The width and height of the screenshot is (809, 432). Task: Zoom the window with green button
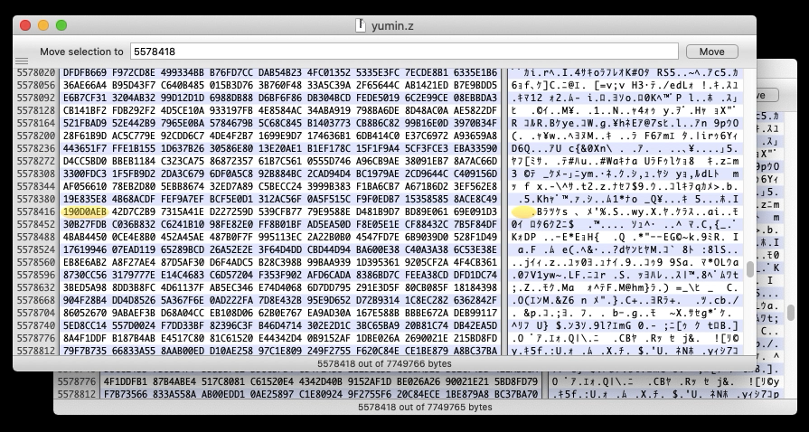[61, 25]
